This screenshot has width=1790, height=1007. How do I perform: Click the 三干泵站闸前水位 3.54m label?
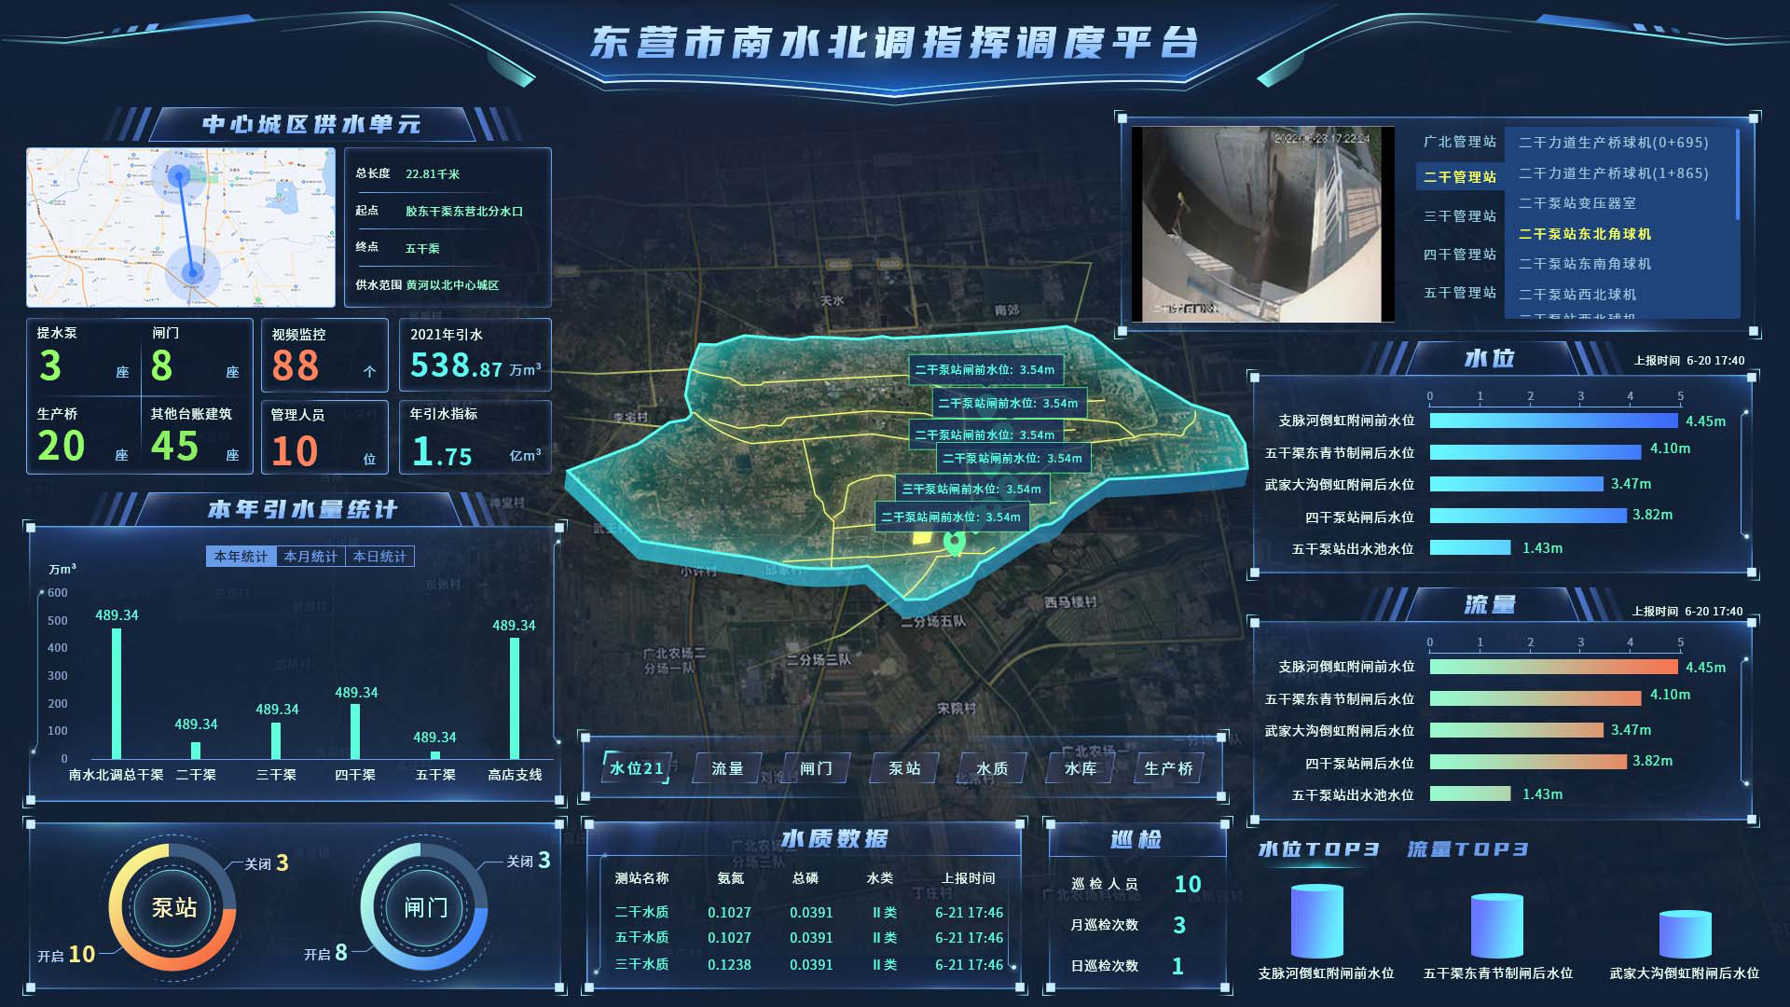tap(971, 489)
